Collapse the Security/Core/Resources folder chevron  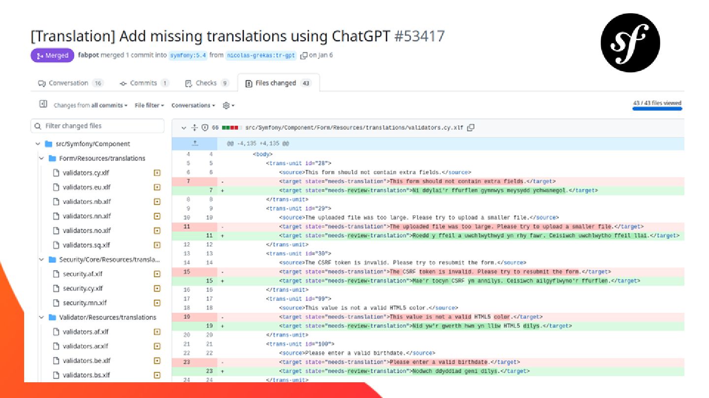(x=41, y=259)
